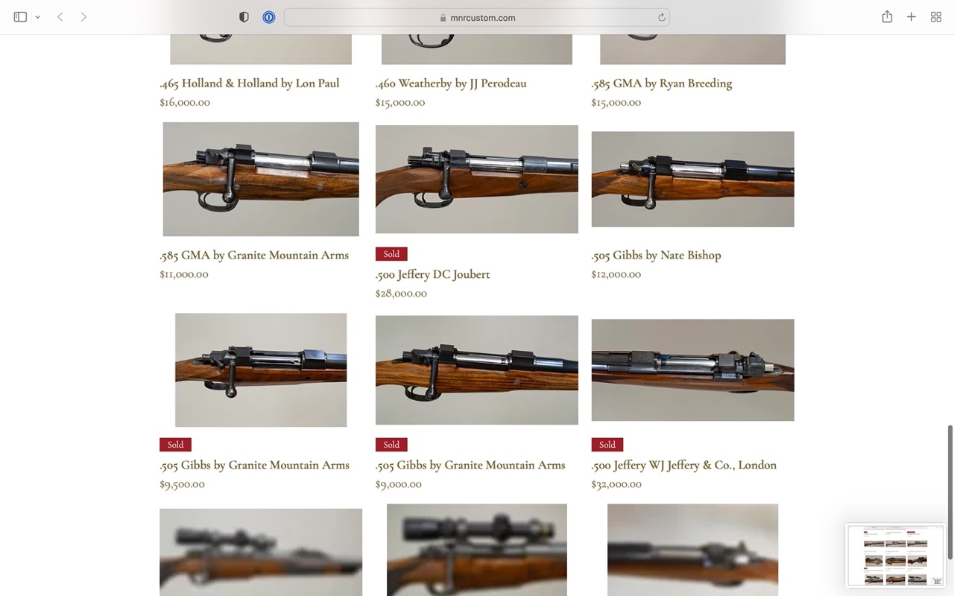The image size is (954, 596).
Task: Open the screenshot preview thumbnail in corner
Action: tap(895, 556)
